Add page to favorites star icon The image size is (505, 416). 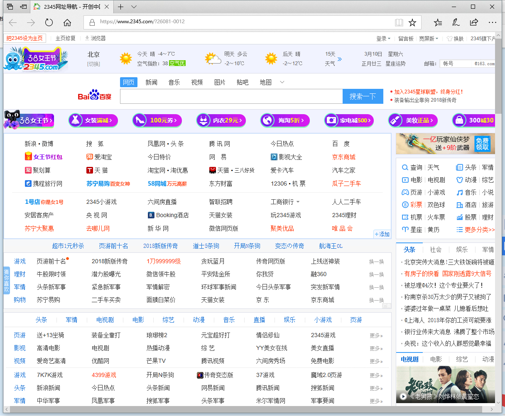pos(412,22)
